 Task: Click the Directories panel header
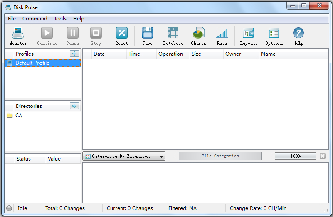(29, 106)
